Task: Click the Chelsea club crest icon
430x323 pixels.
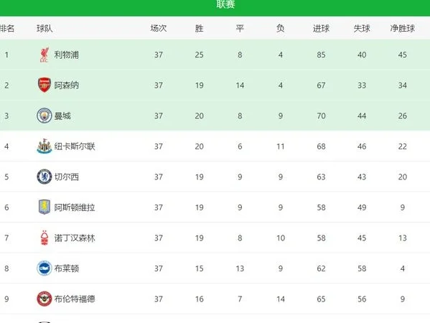Action: pyautogui.click(x=45, y=177)
